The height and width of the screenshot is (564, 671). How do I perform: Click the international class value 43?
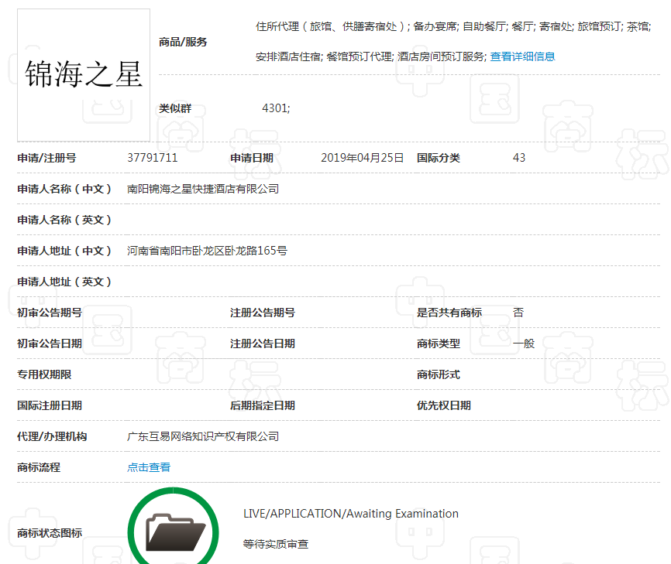(x=519, y=158)
